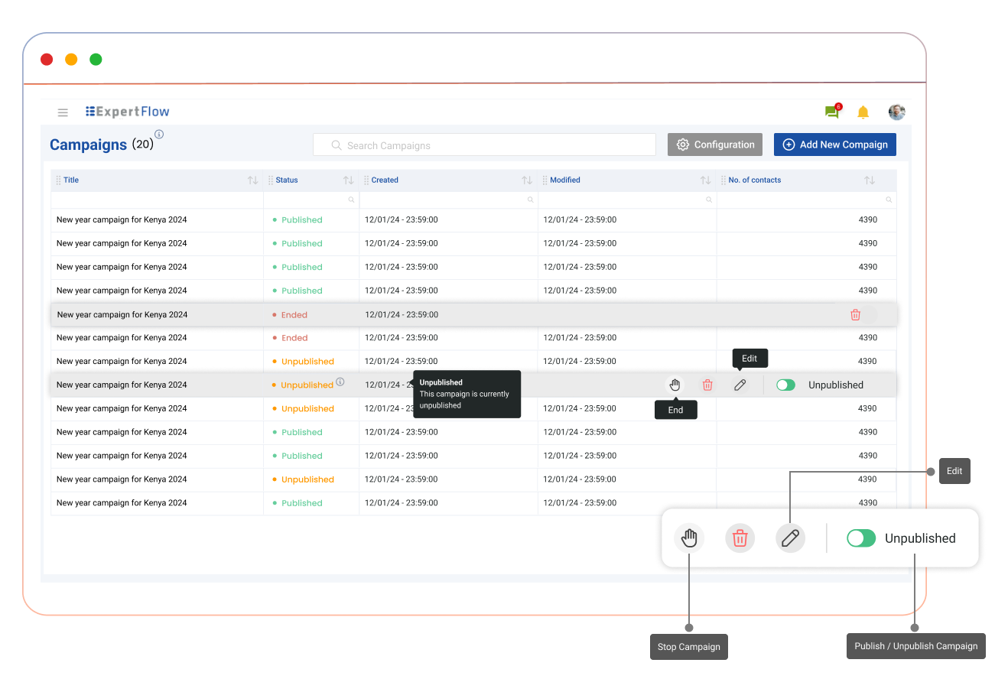Click the End hand icon on the Unpublished row
1008x692 pixels.
click(675, 385)
